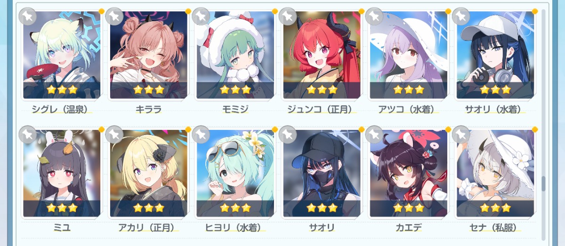Click the vertical scrollbar thumb on the right
The image size is (565, 246).
tap(543, 184)
